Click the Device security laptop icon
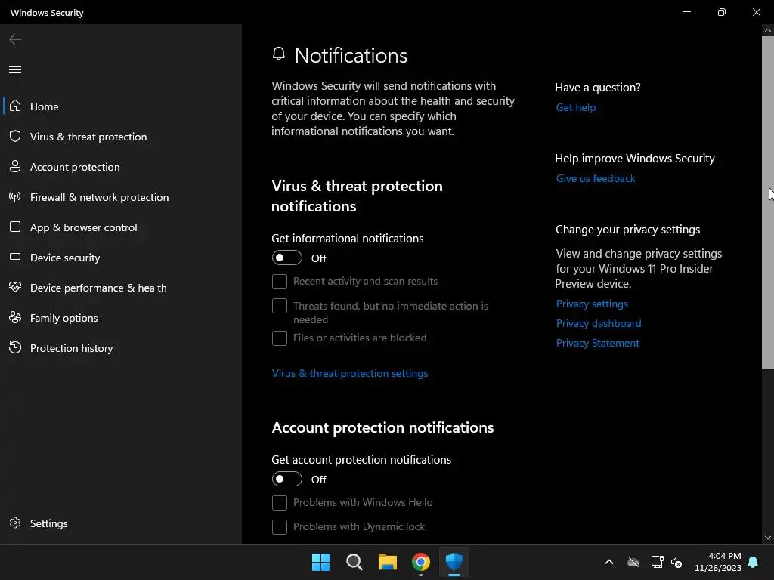The image size is (774, 580). [15, 257]
